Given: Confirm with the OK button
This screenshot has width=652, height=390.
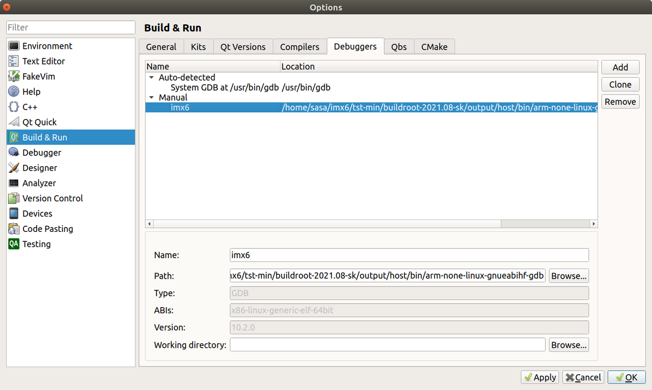Looking at the screenshot, I should pyautogui.click(x=627, y=377).
